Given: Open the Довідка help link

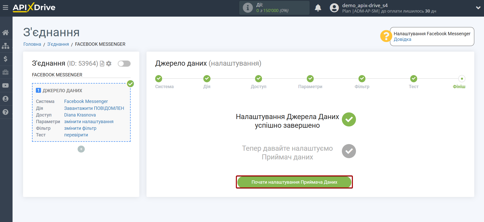Looking at the screenshot, I should 402,39.
